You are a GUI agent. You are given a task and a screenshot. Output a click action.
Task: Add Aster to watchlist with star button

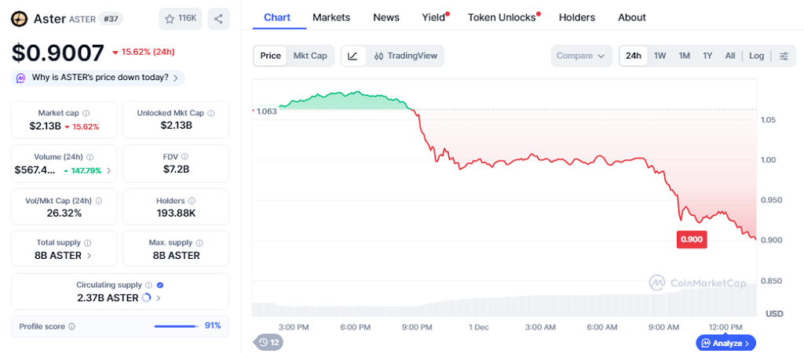(x=179, y=19)
